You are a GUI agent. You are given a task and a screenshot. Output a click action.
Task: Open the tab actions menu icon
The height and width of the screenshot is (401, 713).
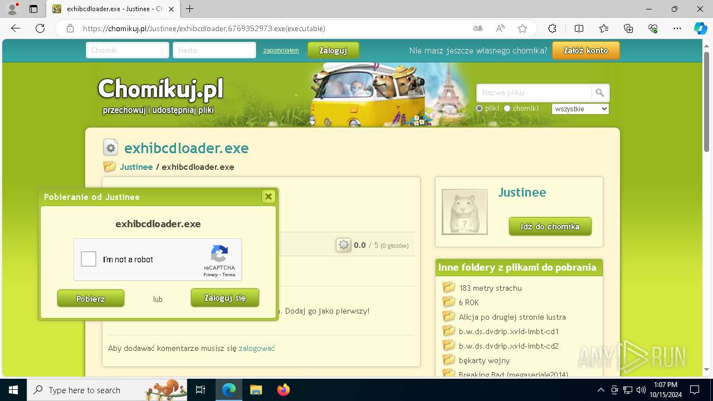(33, 9)
